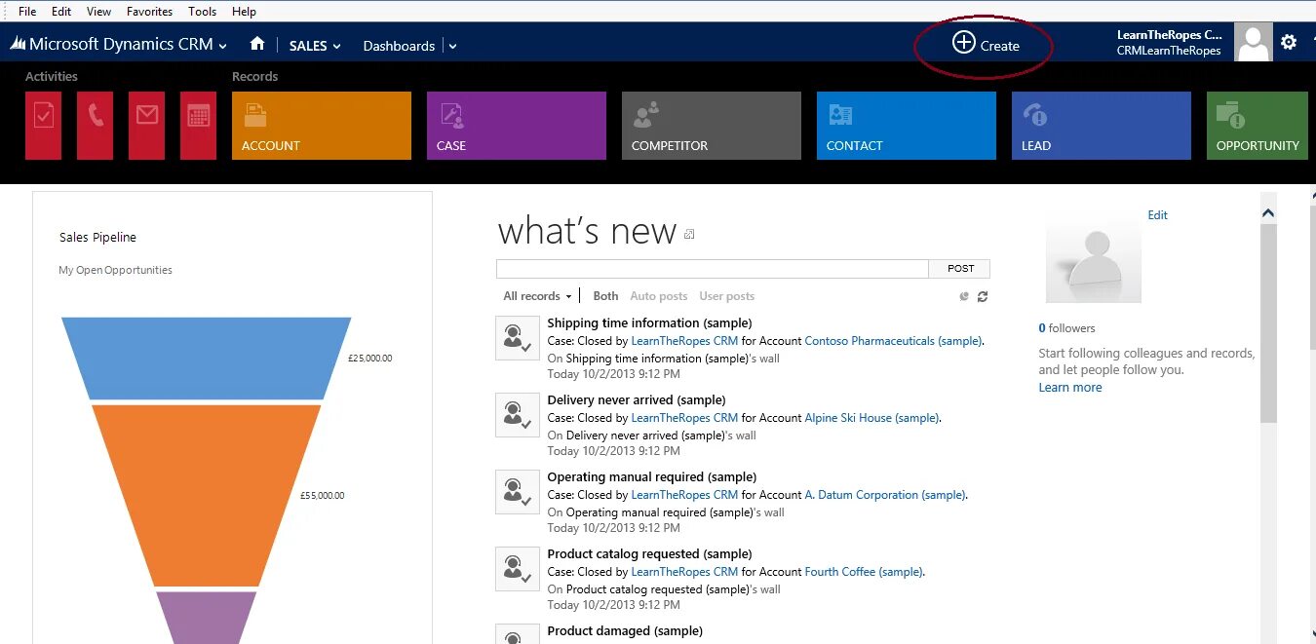This screenshot has height=644, width=1316.
Task: Click the purple CASE record tile
Action: (x=517, y=126)
